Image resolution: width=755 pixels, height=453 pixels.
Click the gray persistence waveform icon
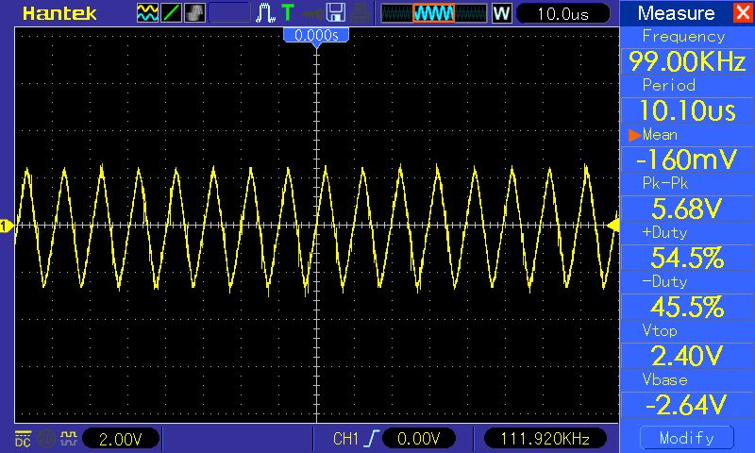pos(194,13)
